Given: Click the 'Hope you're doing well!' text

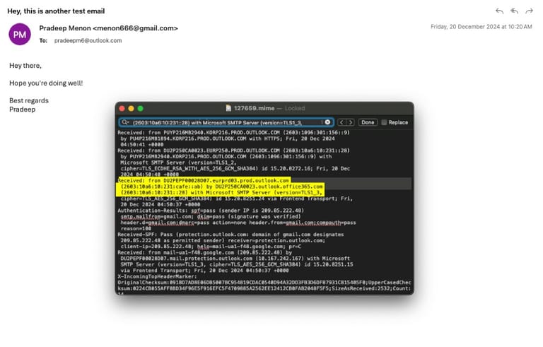Looking at the screenshot, I should [x=46, y=83].
